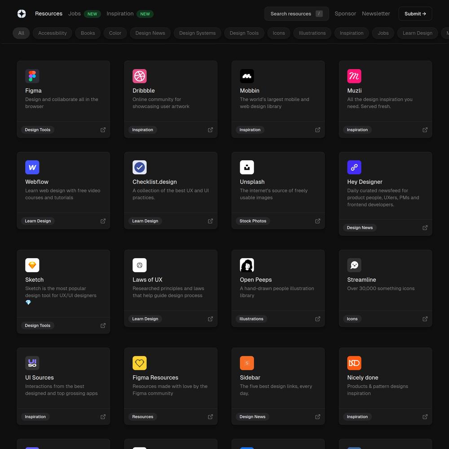449x449 pixels.
Task: Open the Figma app icon
Action: tap(32, 76)
